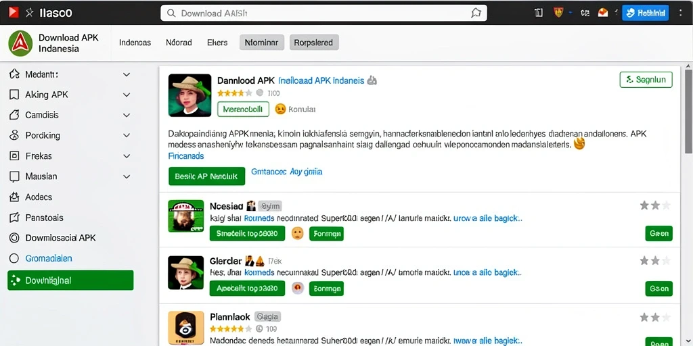Click the star rating of the Ncesiad entry

(x=655, y=205)
